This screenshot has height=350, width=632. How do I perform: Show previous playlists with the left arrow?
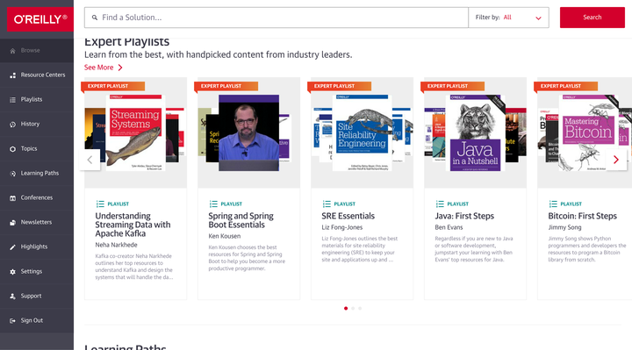pyautogui.click(x=90, y=160)
